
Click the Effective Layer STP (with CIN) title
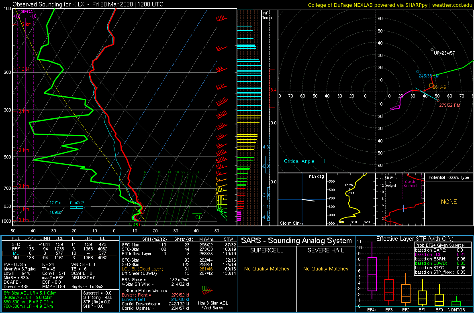click(x=415, y=239)
